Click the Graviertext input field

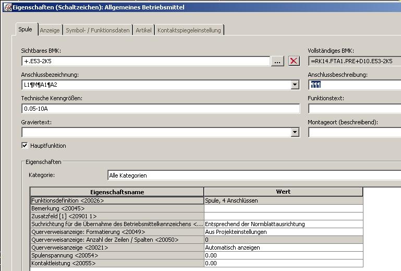click(156, 132)
